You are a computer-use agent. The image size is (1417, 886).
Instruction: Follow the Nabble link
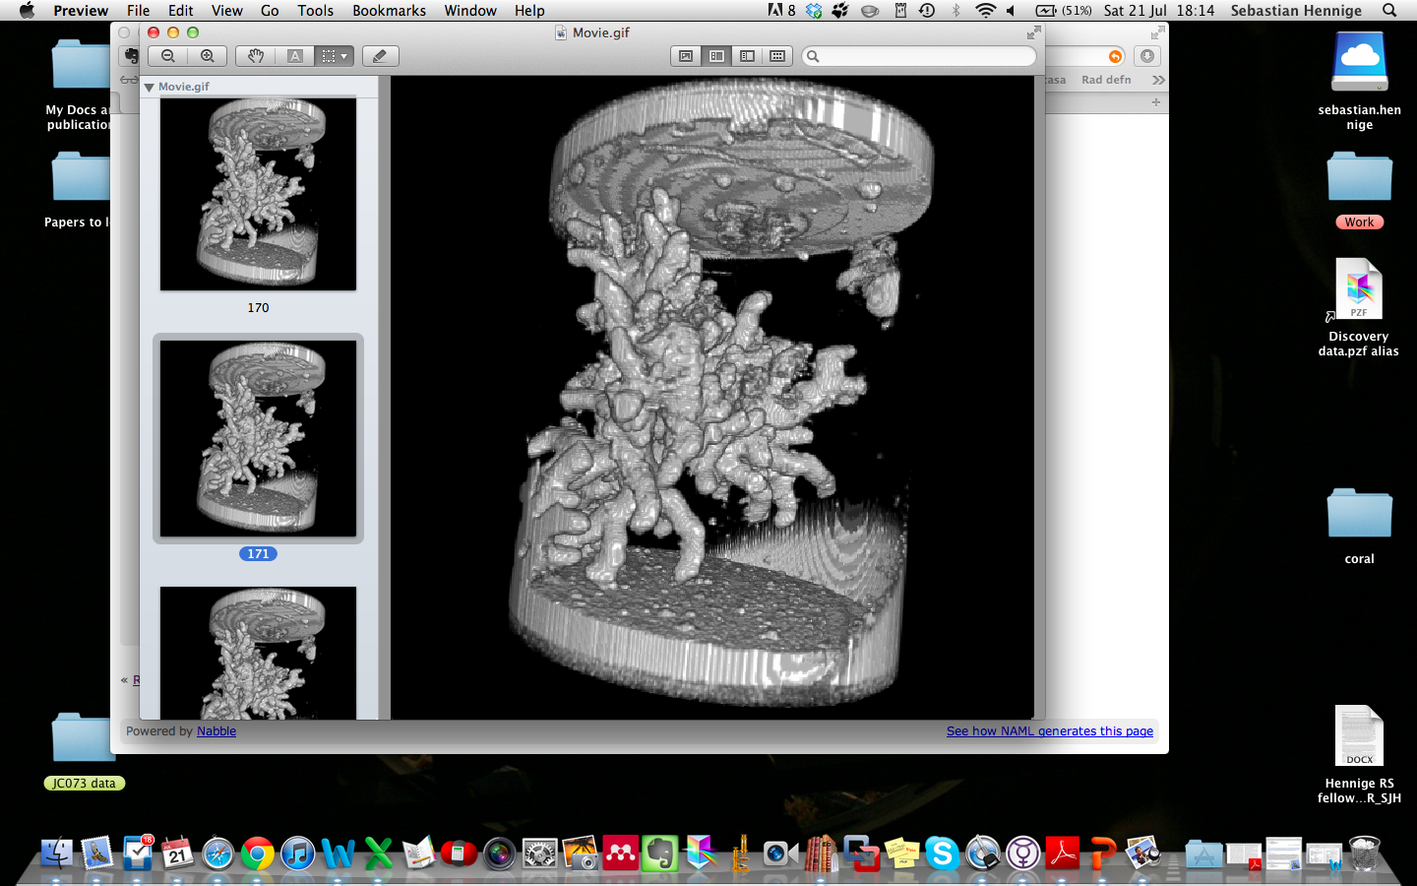216,731
